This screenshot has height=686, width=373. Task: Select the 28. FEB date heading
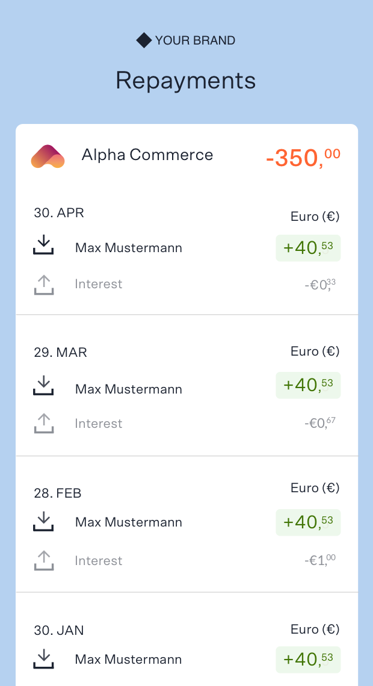coord(57,493)
